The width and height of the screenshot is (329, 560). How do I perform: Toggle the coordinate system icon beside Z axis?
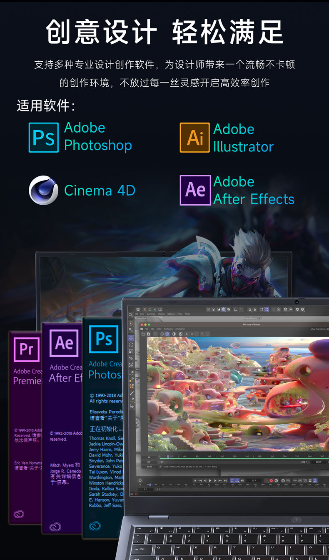coord(160,309)
